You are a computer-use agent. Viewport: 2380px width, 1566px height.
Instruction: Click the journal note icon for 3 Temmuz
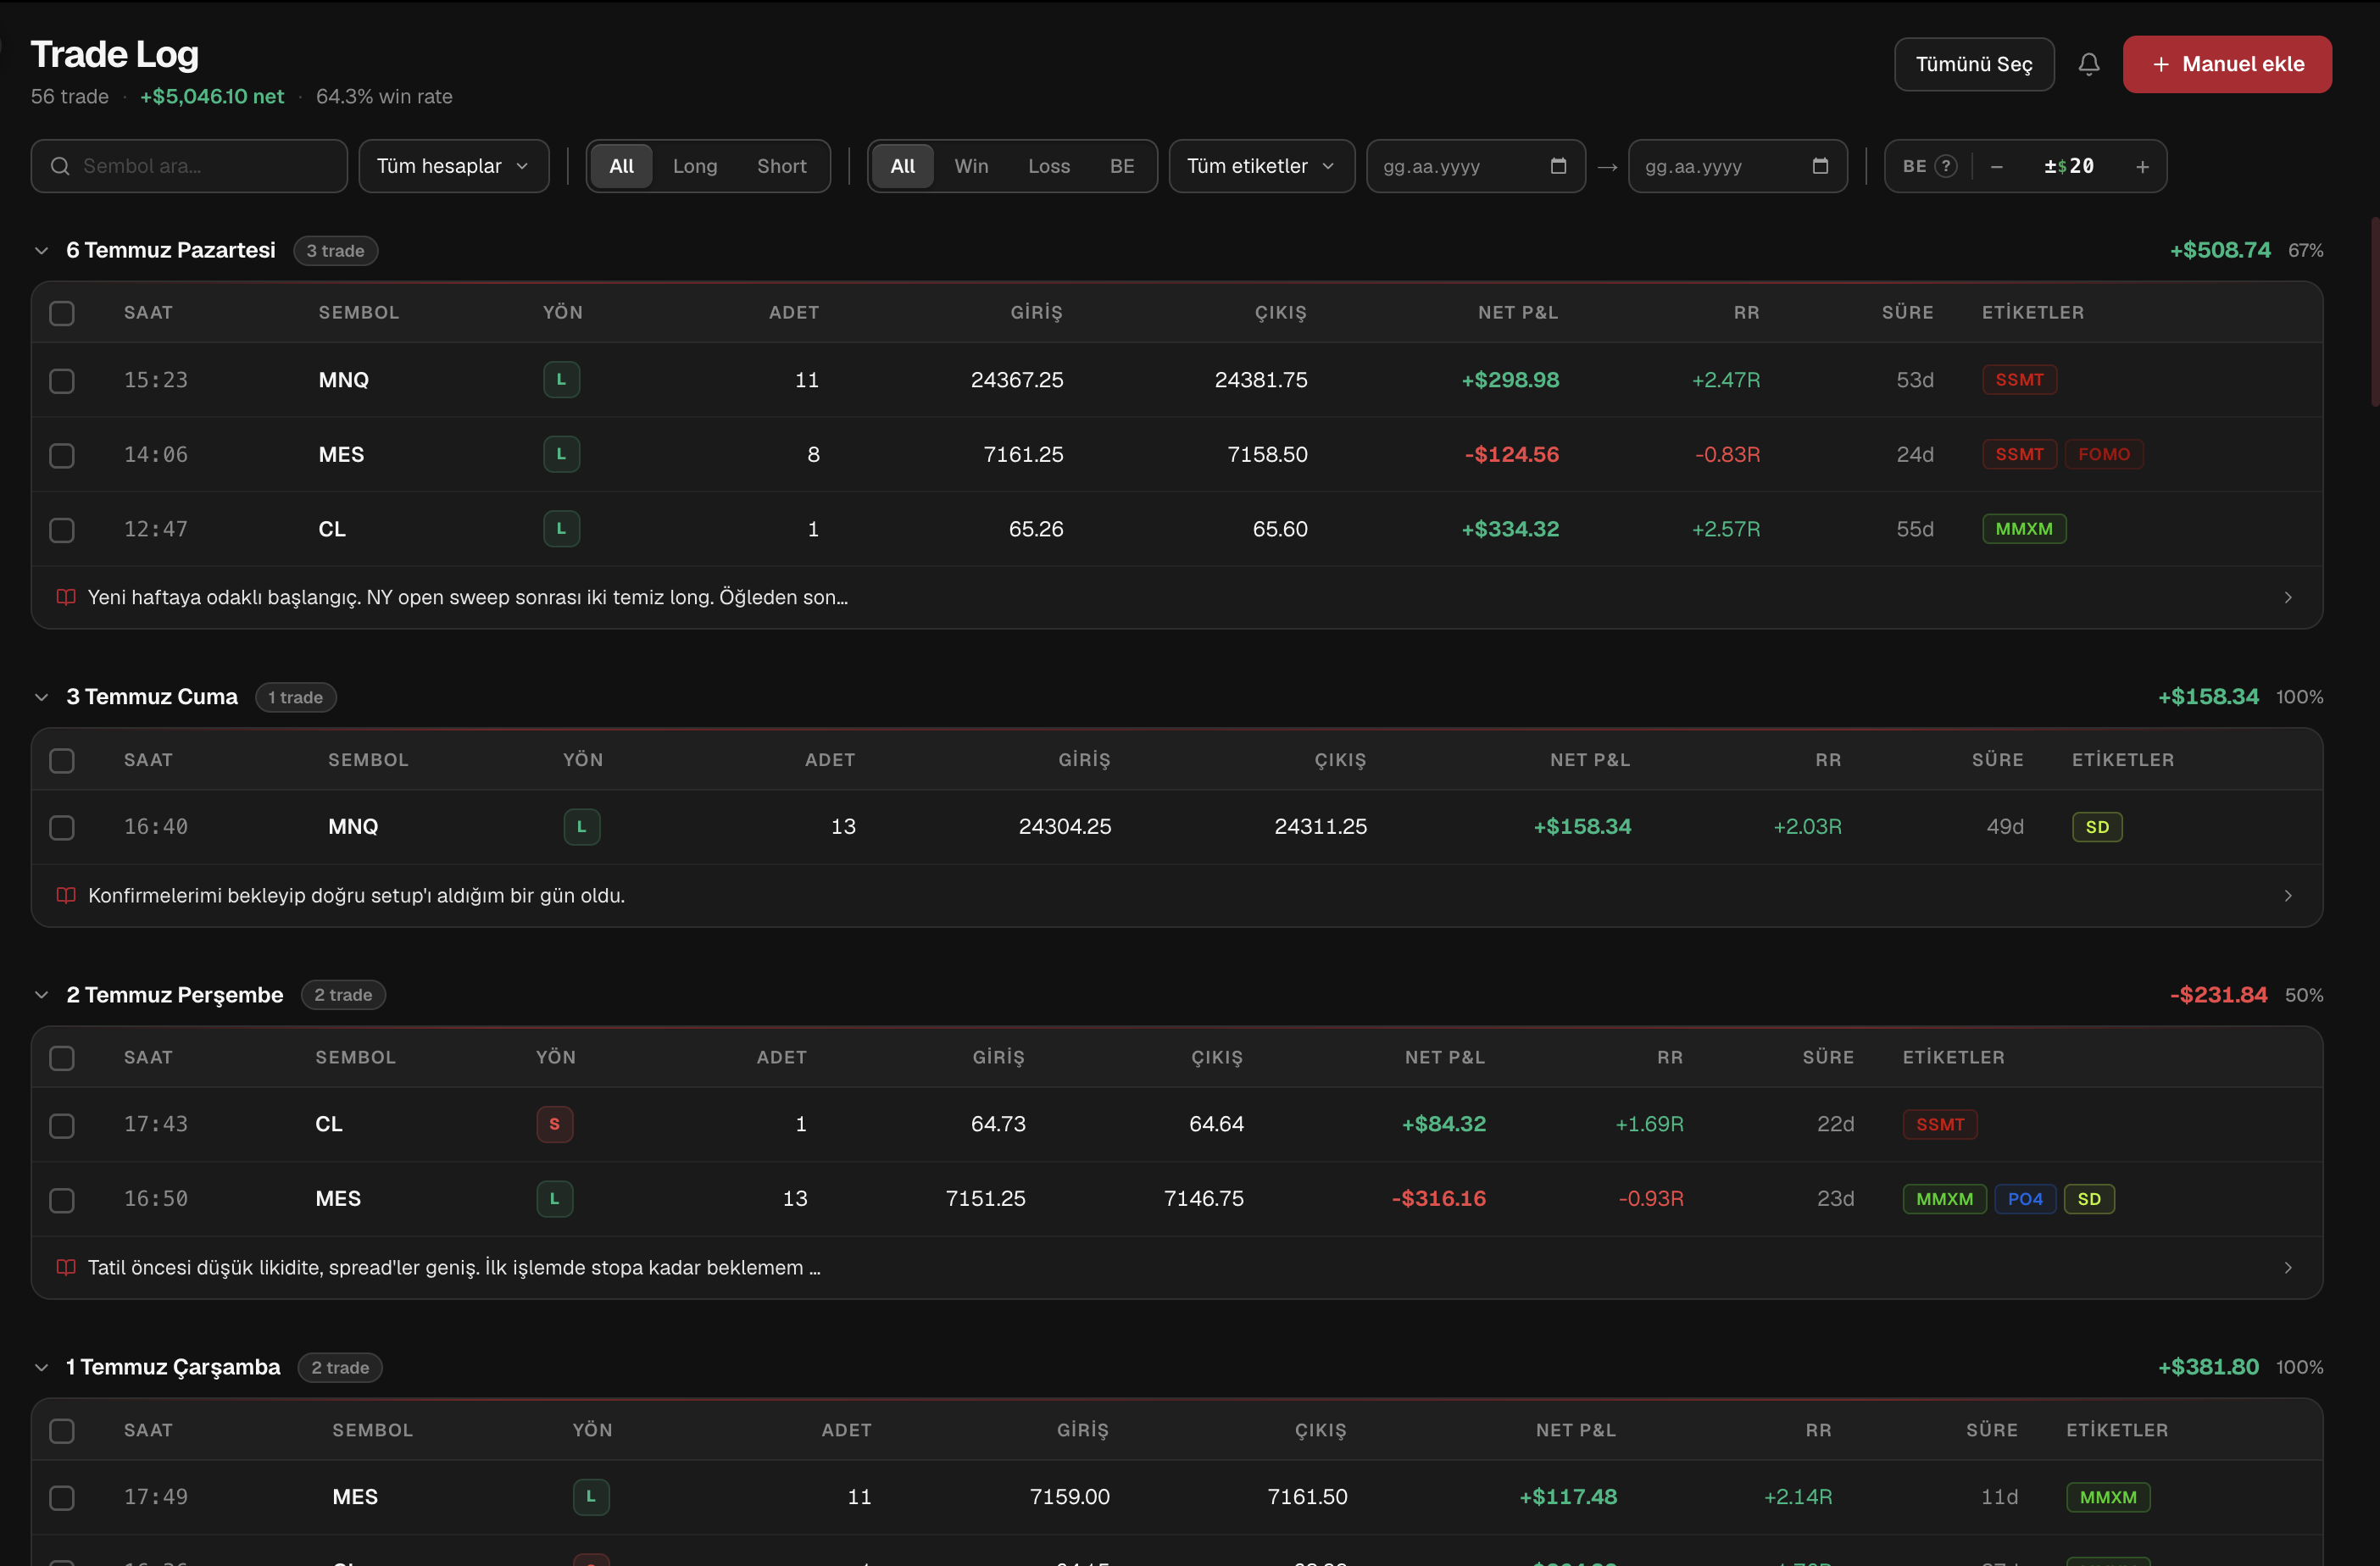tap(66, 895)
